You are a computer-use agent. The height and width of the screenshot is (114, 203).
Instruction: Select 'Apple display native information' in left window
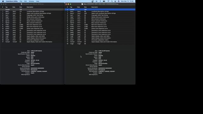point(32,38)
